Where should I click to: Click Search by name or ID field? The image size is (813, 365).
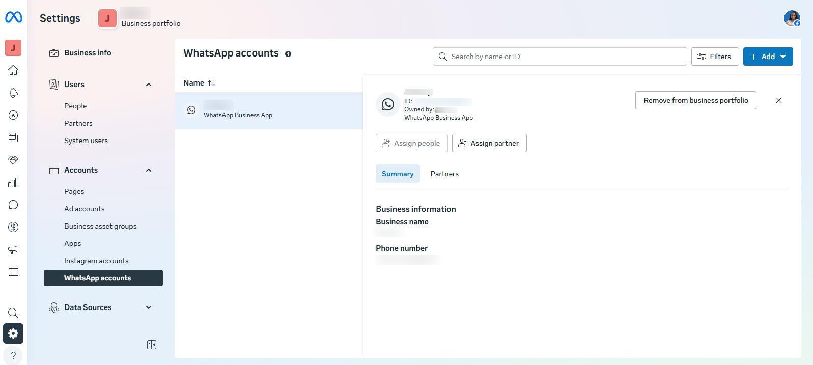[x=560, y=57]
